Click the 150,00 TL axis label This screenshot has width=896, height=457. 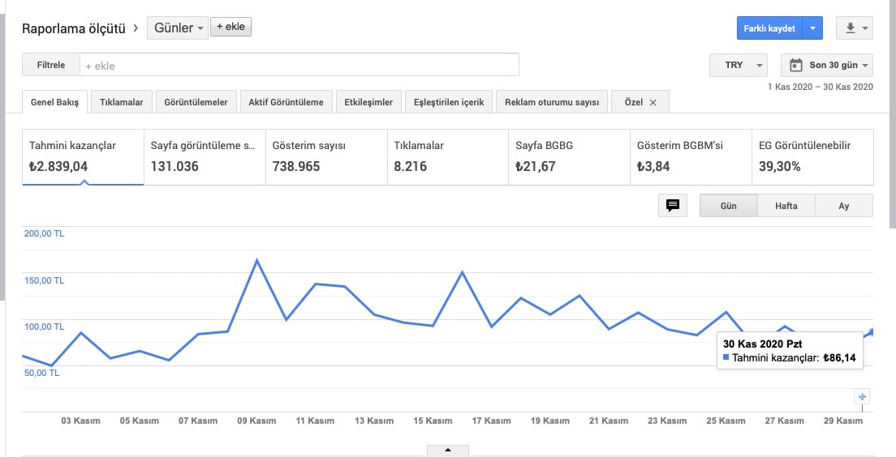[x=44, y=280]
